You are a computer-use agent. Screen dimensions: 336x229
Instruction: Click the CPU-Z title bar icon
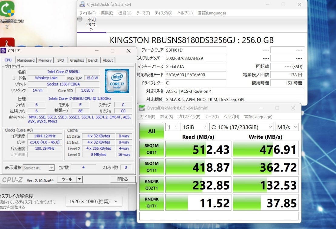click(x=3, y=51)
